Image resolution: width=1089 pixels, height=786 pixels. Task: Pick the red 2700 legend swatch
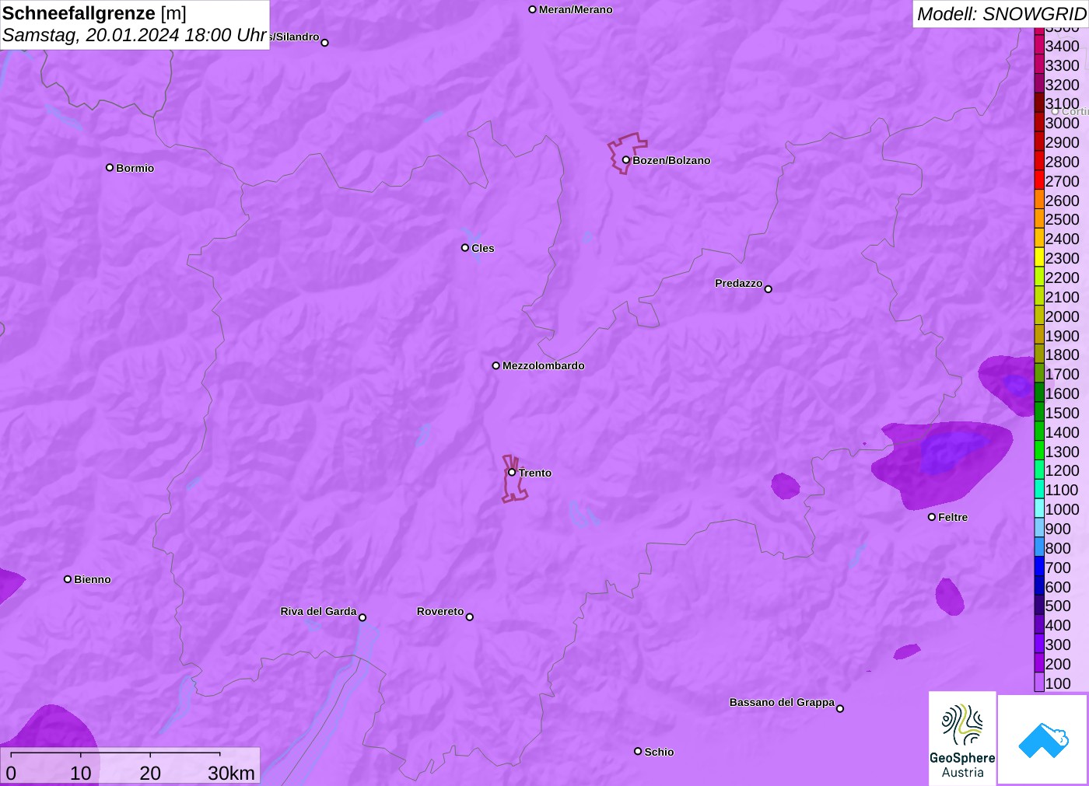(x=1039, y=180)
